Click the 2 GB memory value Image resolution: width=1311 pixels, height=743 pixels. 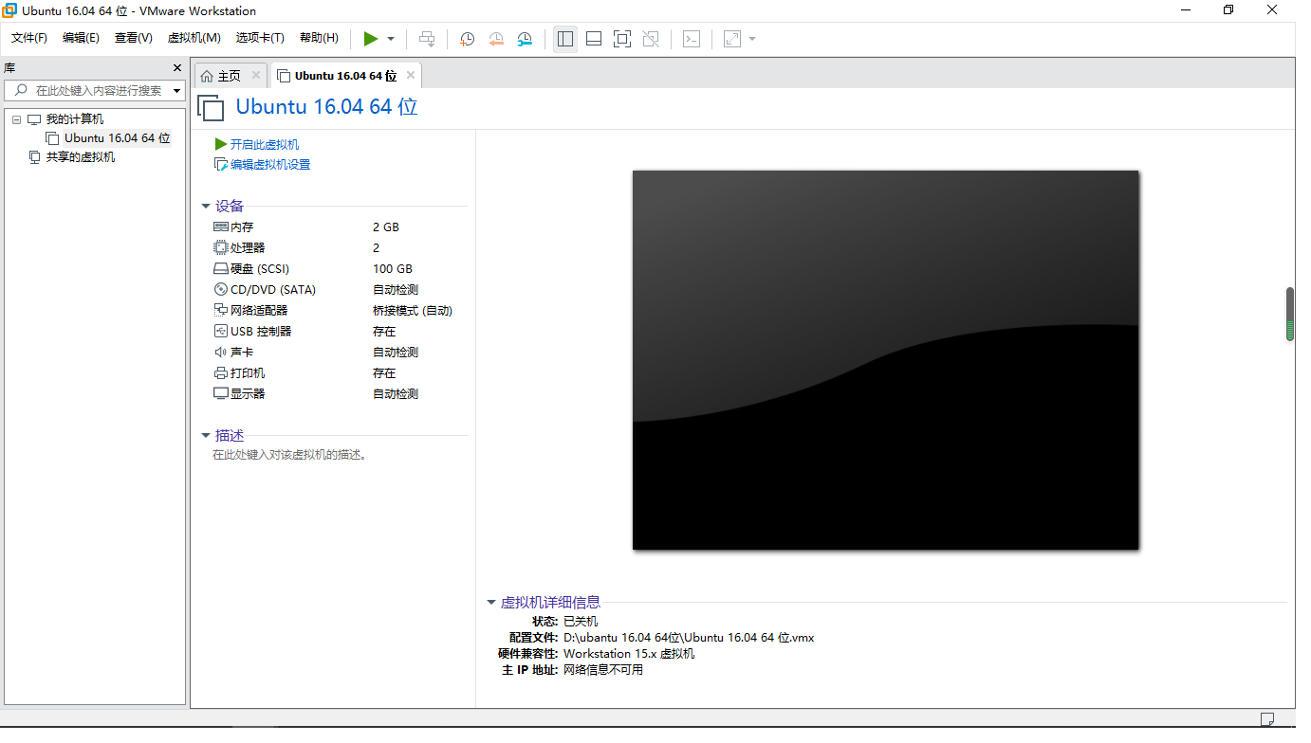point(386,227)
